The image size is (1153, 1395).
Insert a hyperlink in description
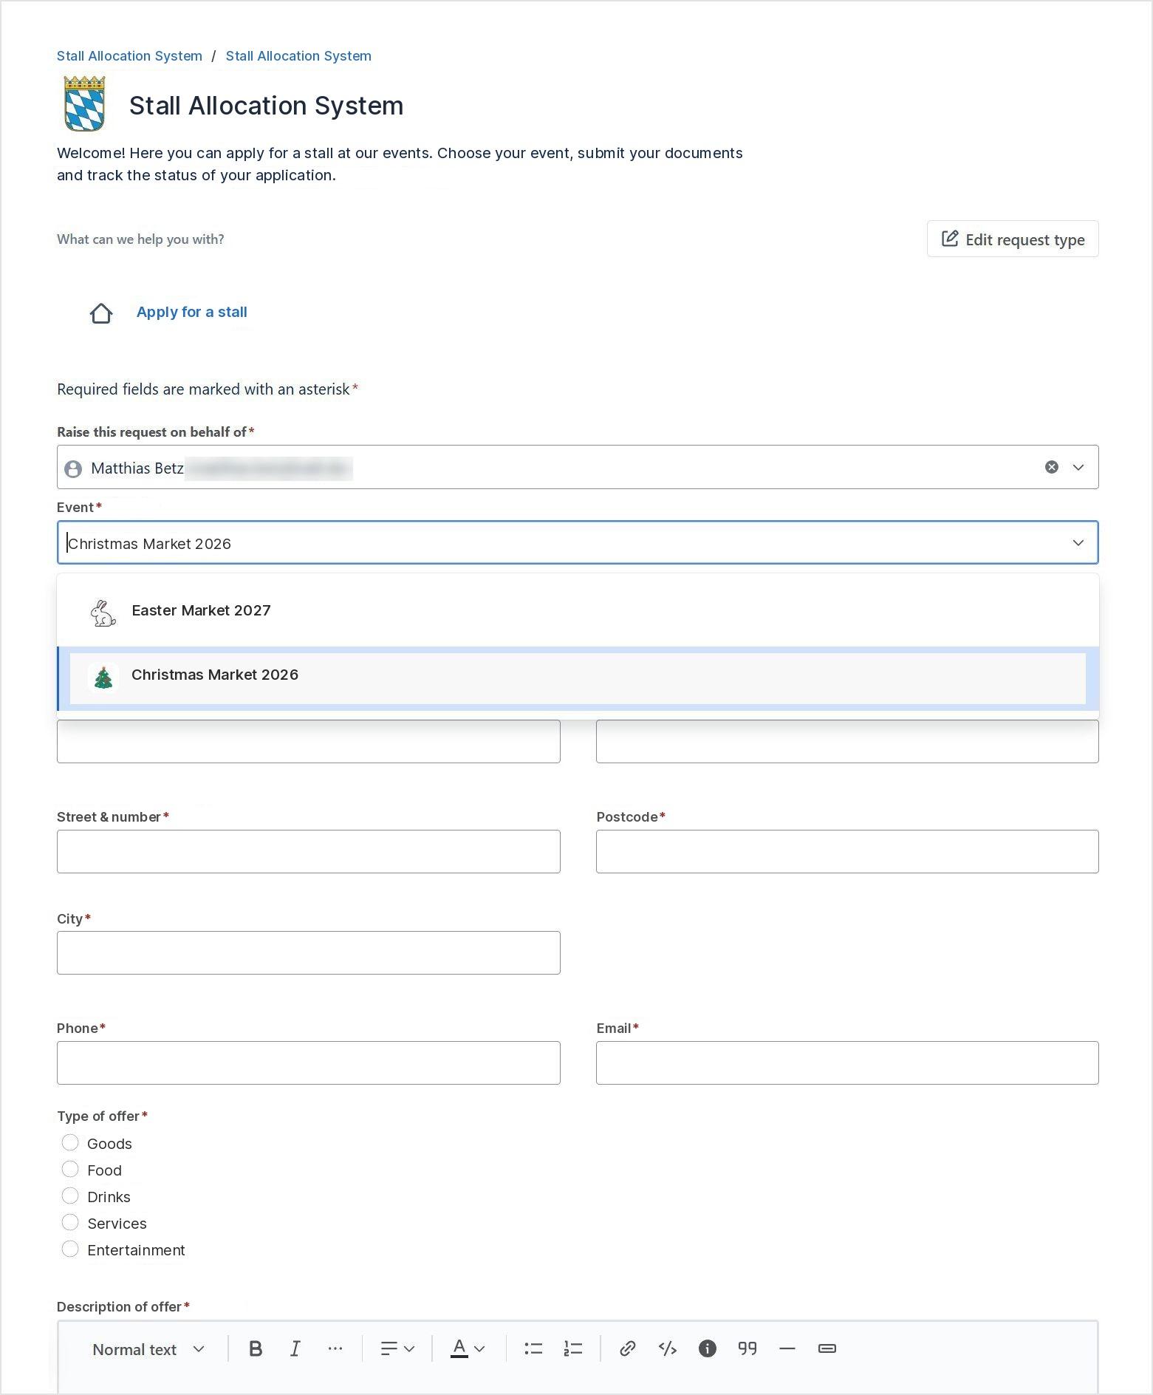tap(628, 1349)
